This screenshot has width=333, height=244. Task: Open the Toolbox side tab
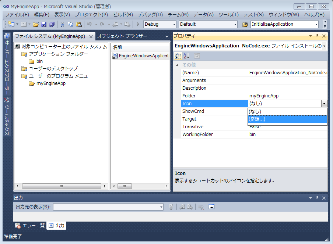coord(7,116)
